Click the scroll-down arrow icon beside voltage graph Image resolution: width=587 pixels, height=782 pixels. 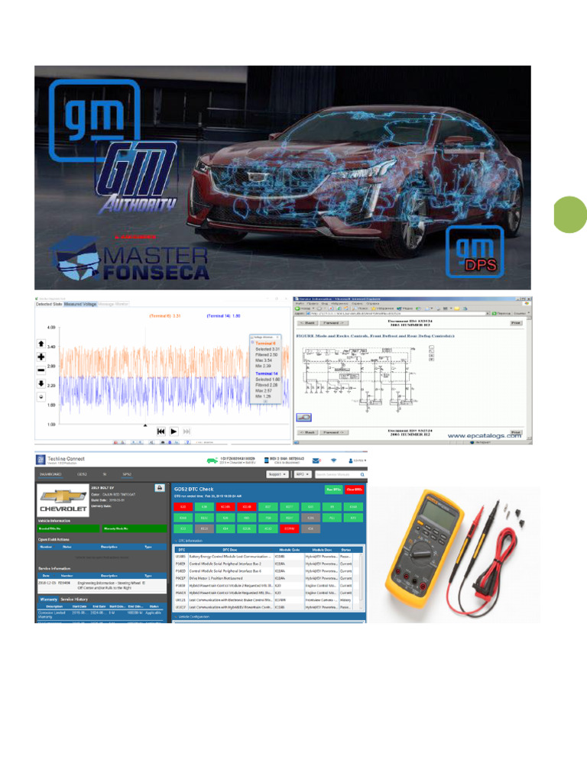41,383
